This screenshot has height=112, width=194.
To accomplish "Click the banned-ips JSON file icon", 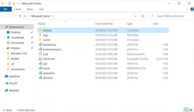I will (40, 44).
